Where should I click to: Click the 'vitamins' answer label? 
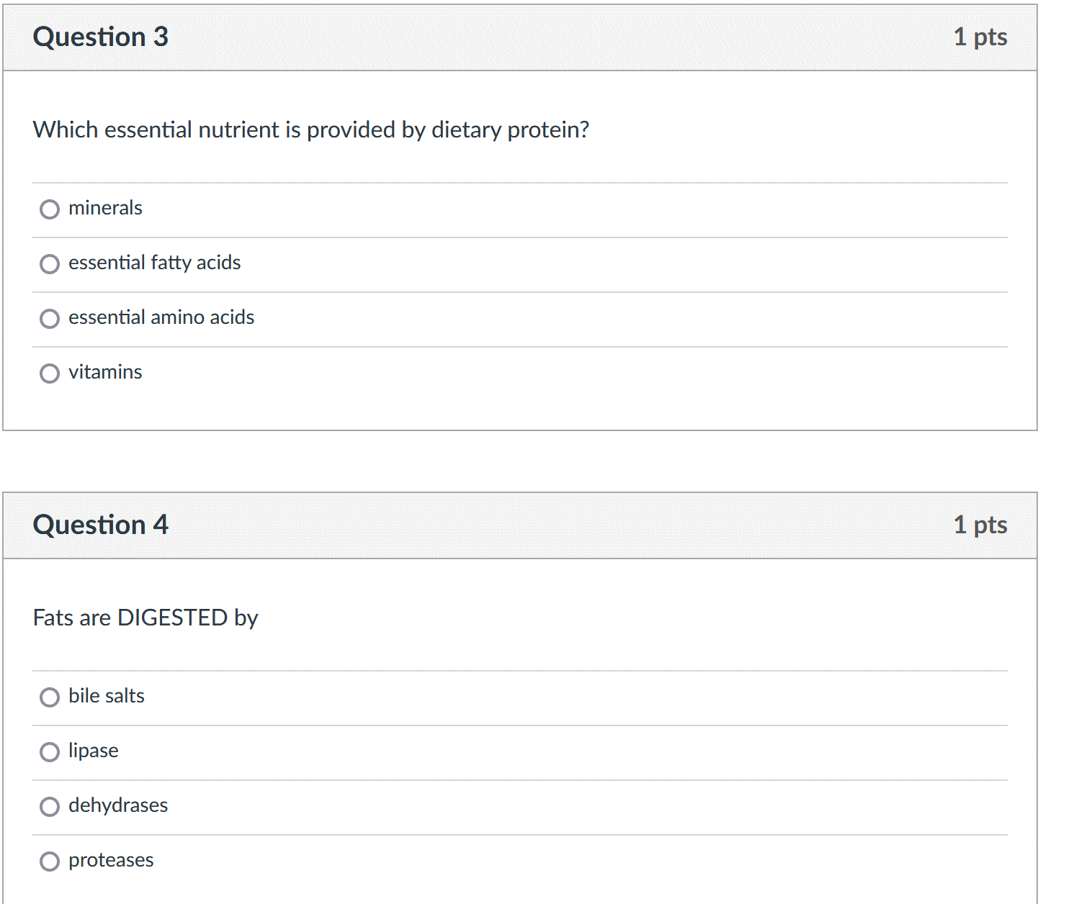105,372
